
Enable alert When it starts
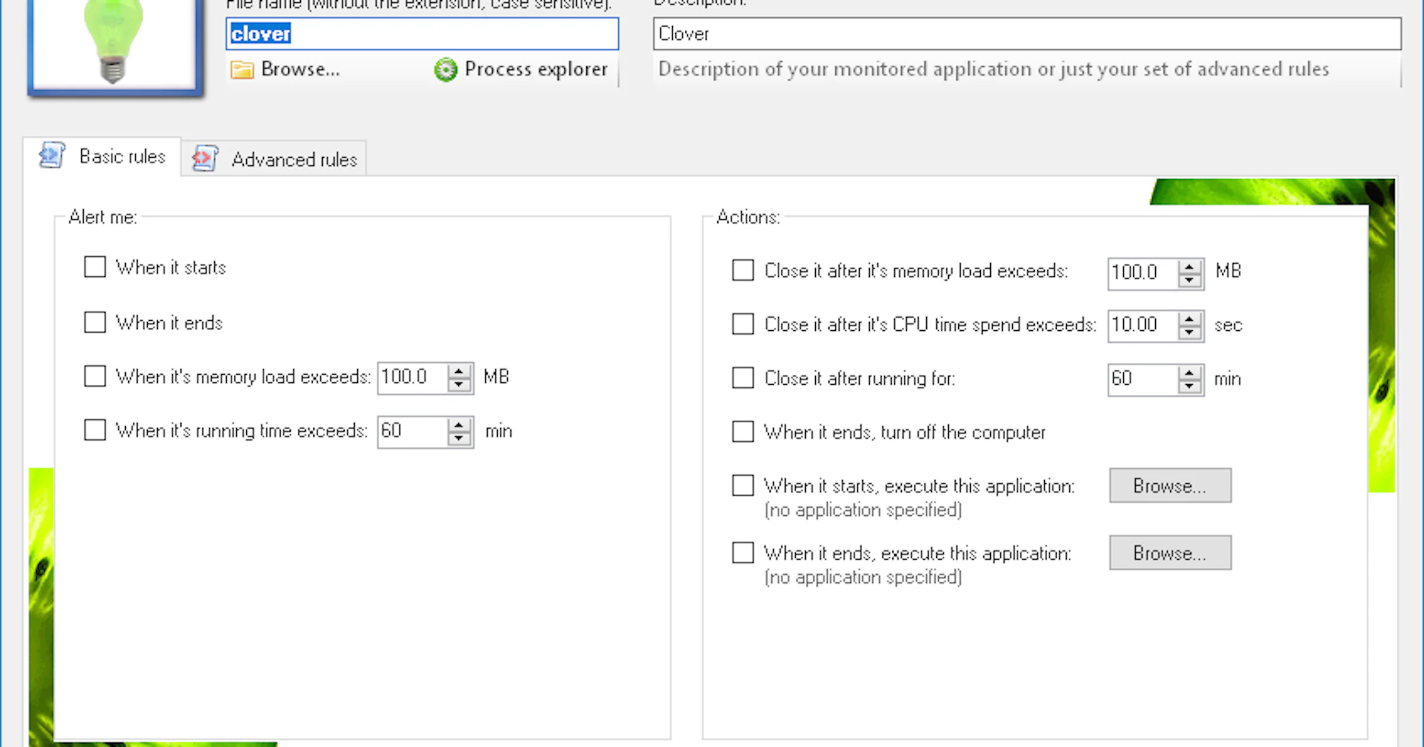[x=95, y=267]
